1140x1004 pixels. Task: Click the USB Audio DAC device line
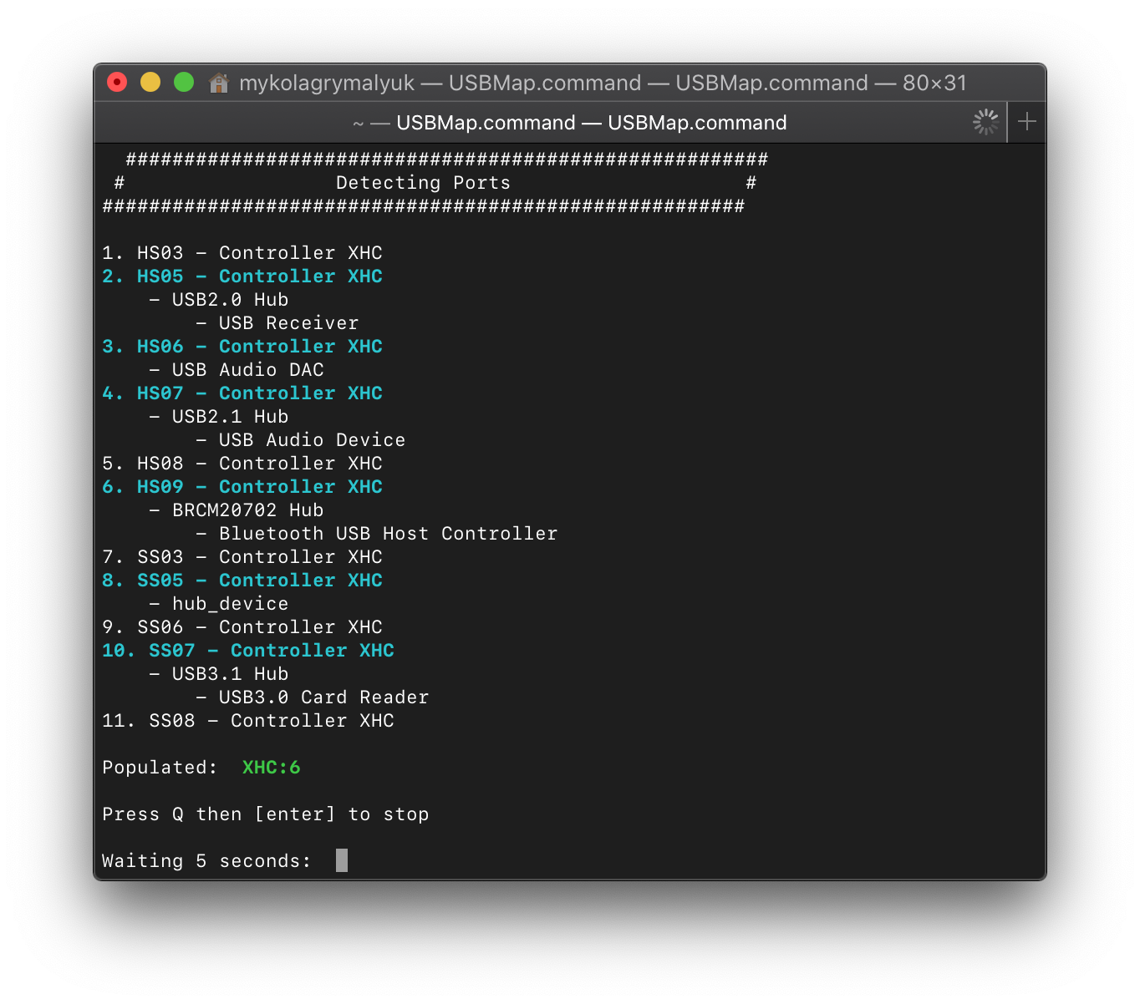tap(247, 370)
